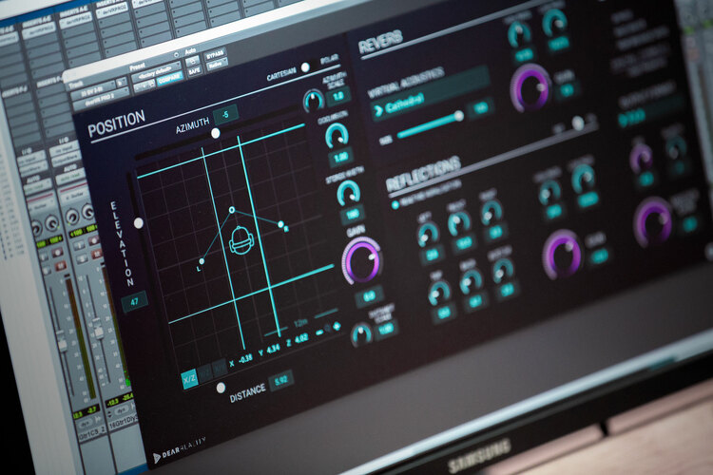Toggle the Realtime Auralisation option
Image resolution: width=713 pixels, height=475 pixels.
click(x=395, y=203)
